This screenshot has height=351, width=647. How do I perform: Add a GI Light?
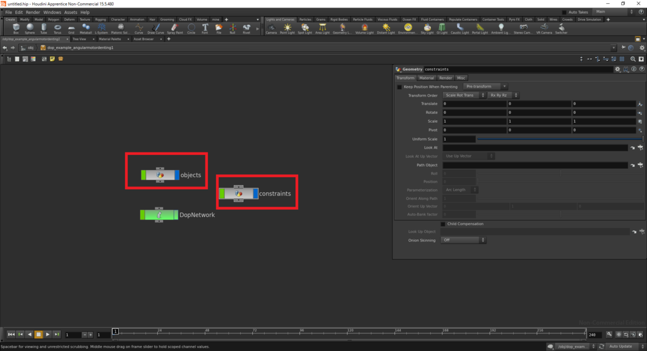(442, 28)
